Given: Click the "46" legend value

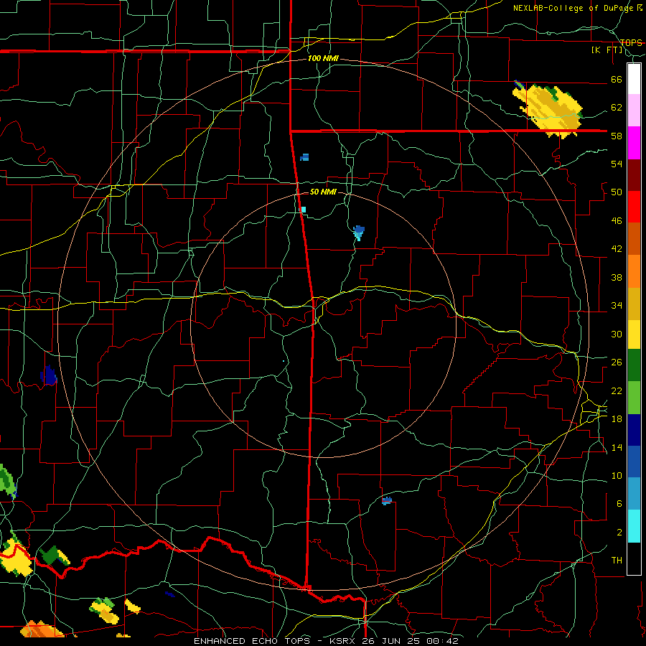Looking at the screenshot, I should [617, 221].
